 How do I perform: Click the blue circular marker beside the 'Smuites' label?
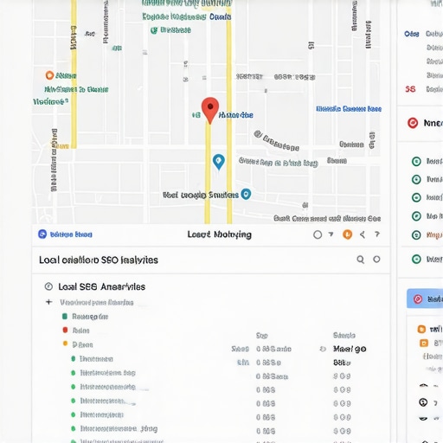246,194
